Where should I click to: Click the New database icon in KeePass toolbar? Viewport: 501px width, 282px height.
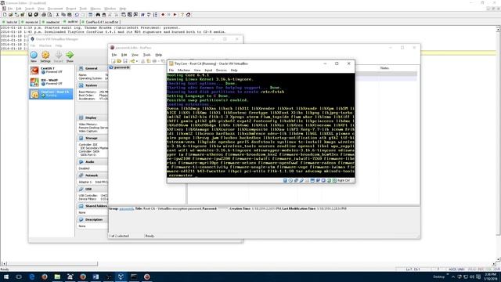point(113,61)
